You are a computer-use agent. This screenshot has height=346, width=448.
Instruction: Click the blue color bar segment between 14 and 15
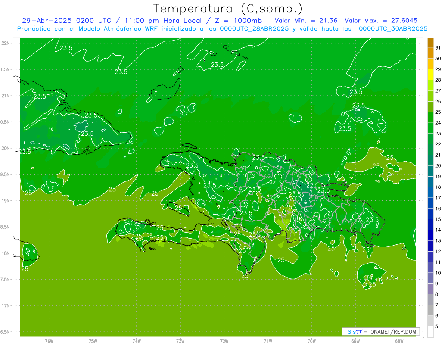click(430, 225)
